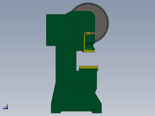
Task: Select the yellow T-slot bolster plate
Action: tap(88, 67)
